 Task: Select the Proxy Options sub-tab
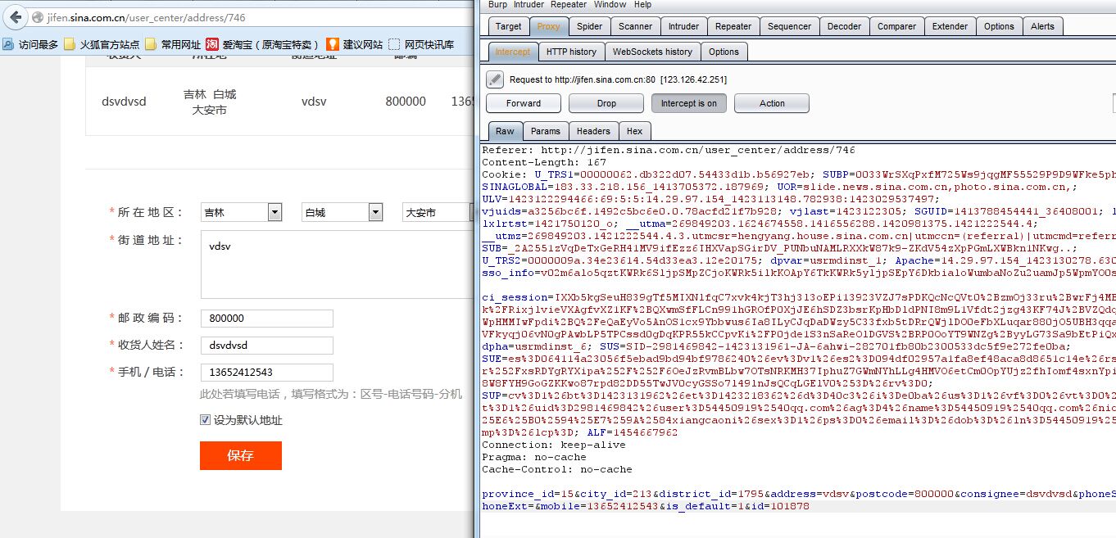click(x=724, y=52)
